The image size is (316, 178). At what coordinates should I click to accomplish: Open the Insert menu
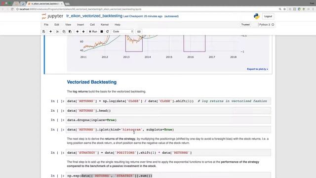point(80,25)
